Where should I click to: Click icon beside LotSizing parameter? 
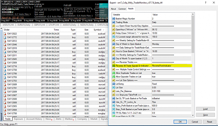tap(114, 84)
